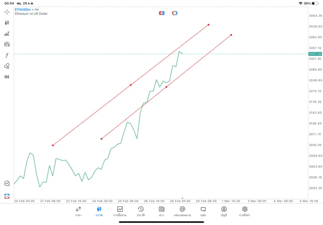Tap the chart zoom search icon
Screen dimensions: 323x225
(x=7, y=184)
